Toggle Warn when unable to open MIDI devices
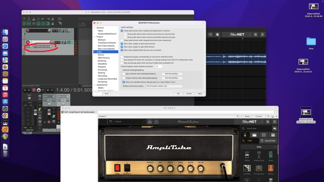Screen dimensions: 324x182 (122, 47)
